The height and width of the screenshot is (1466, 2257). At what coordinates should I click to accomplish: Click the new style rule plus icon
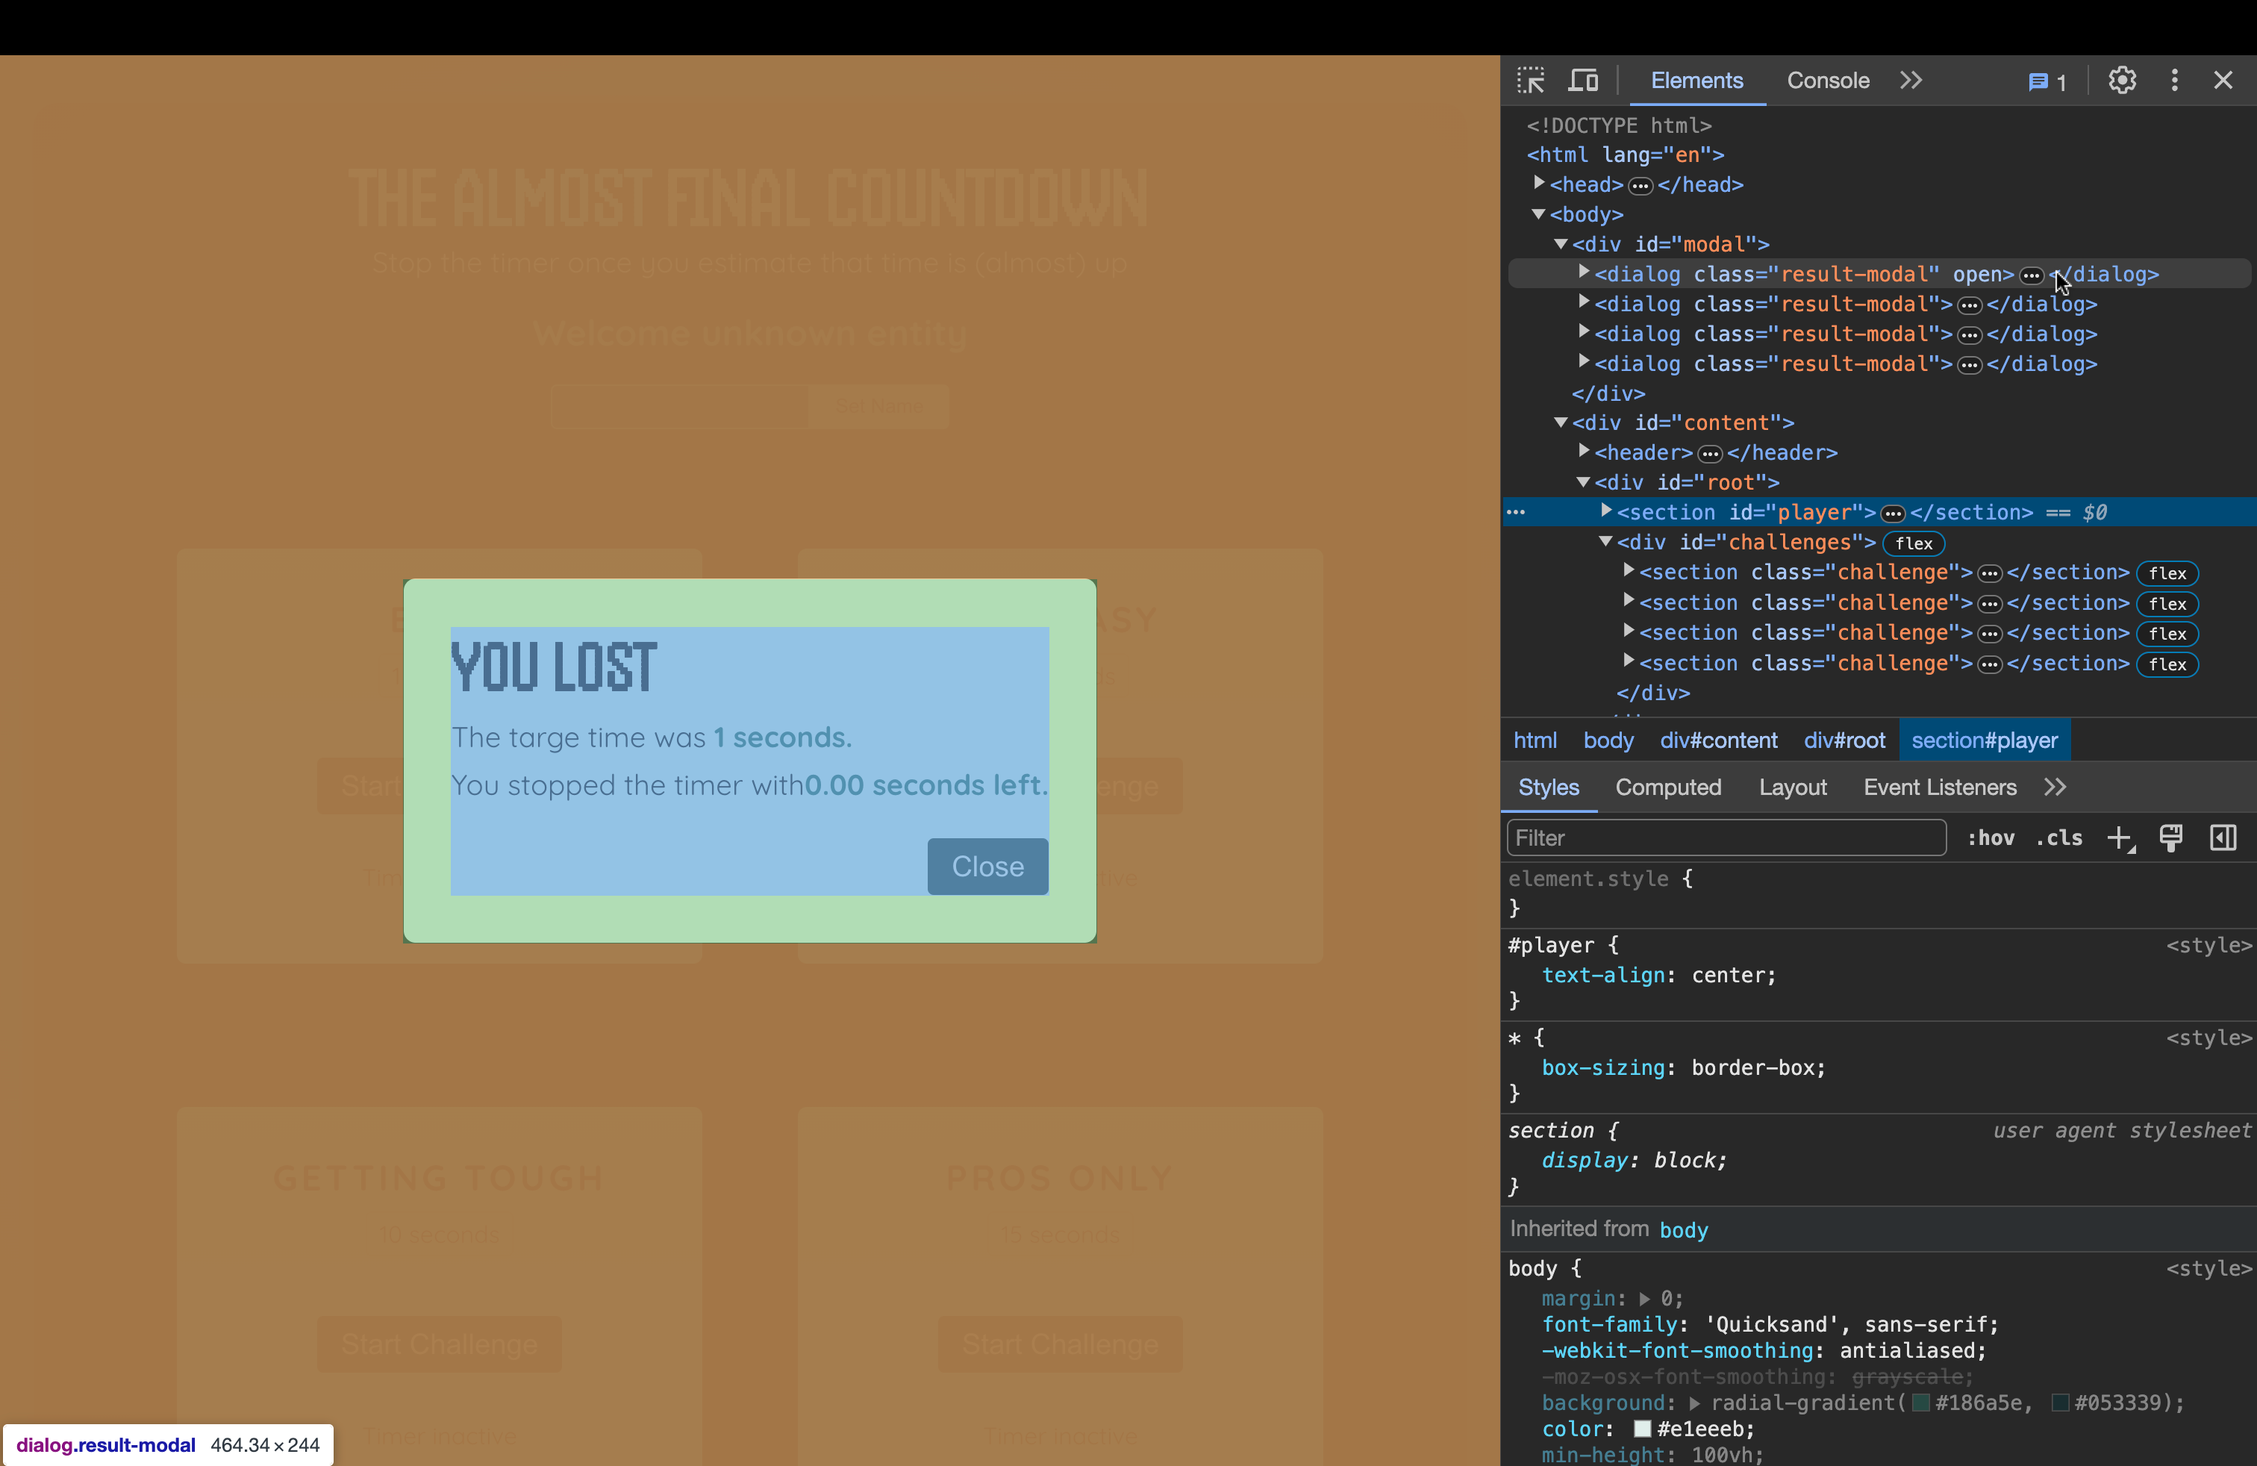pos(2120,838)
